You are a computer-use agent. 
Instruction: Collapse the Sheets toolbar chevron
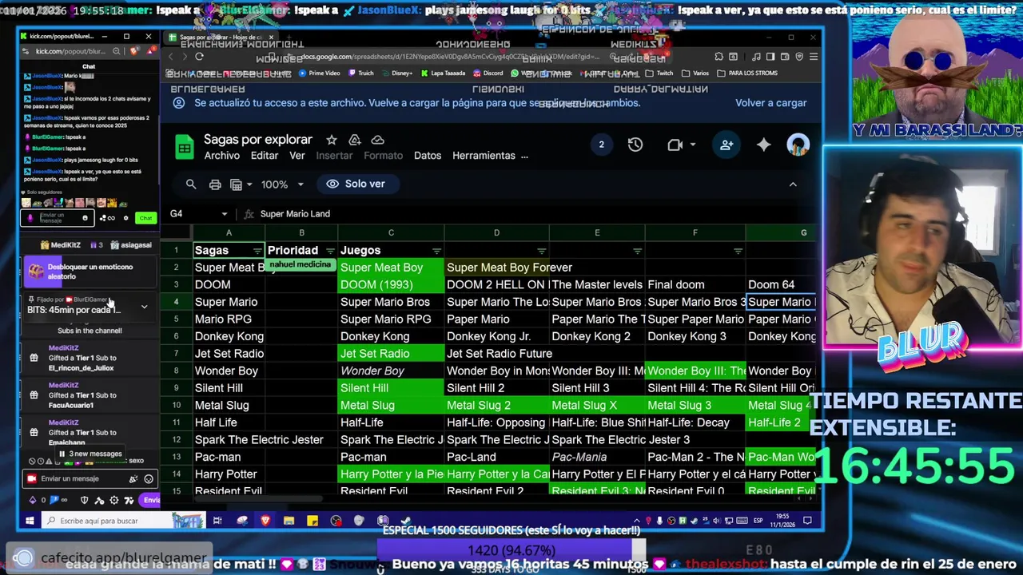point(793,184)
